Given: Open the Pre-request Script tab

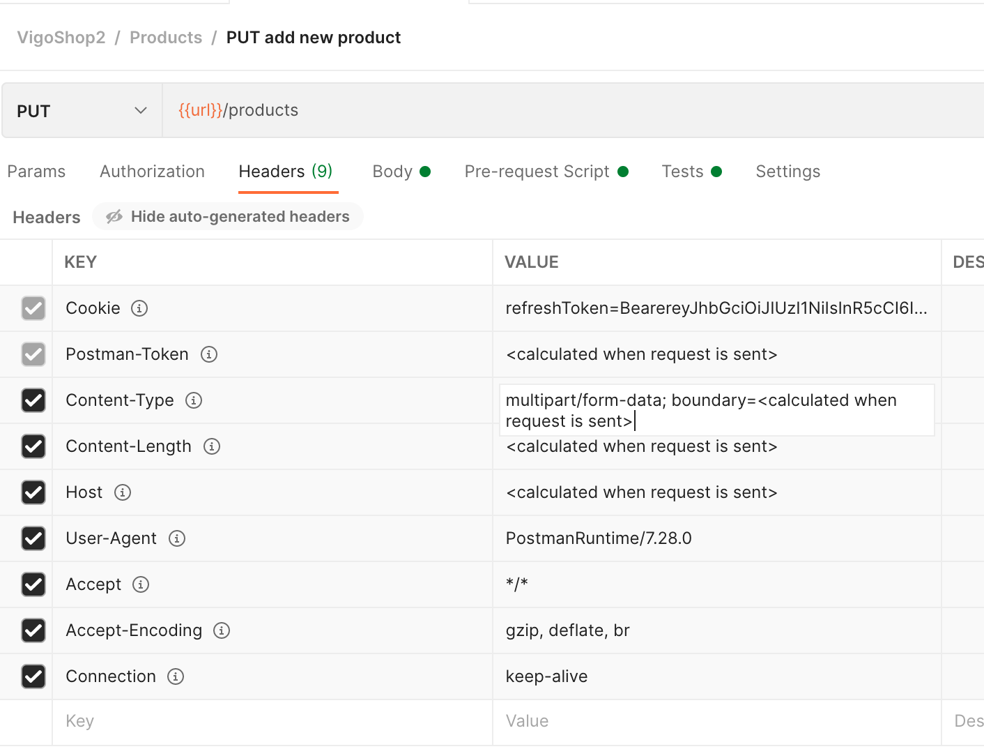Looking at the screenshot, I should [x=537, y=172].
